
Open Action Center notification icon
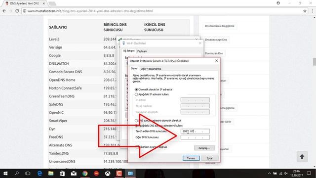pyautogui.click(x=309, y=174)
